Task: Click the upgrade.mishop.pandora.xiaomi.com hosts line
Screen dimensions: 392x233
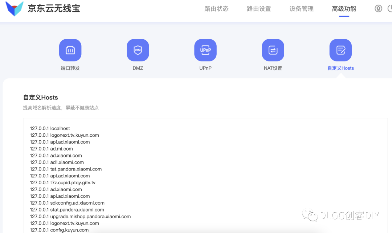Action: [80, 216]
